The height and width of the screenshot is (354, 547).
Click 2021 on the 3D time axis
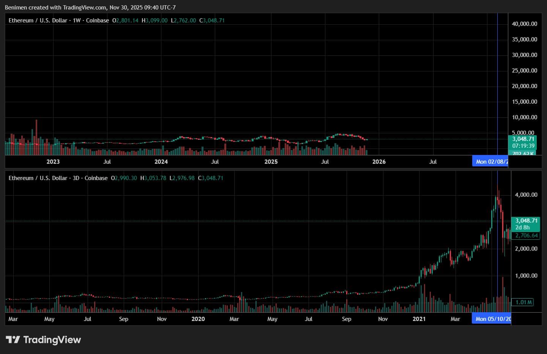pos(419,319)
